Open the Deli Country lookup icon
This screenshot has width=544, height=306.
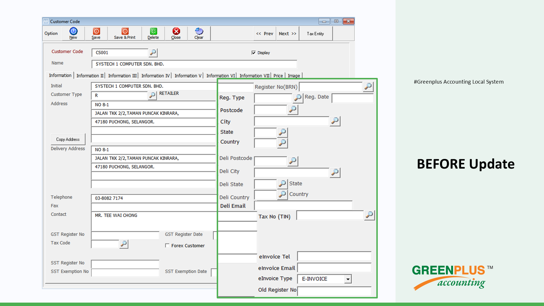coord(282,195)
